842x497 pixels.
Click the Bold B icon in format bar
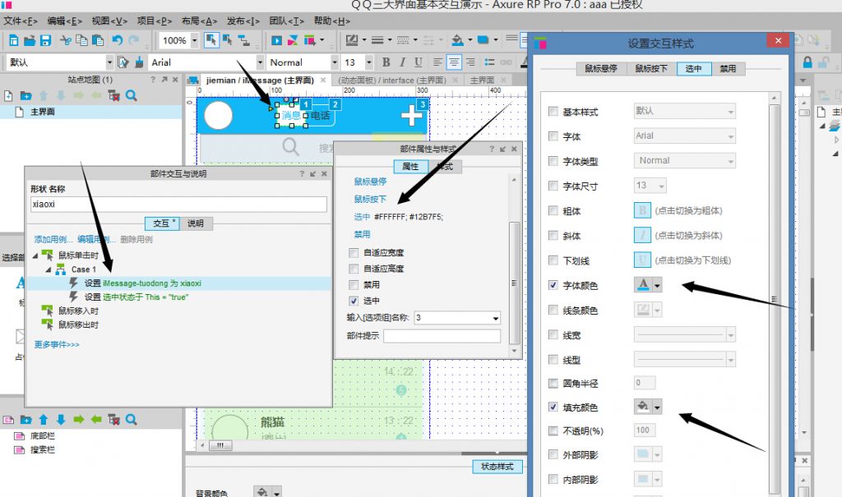(383, 62)
